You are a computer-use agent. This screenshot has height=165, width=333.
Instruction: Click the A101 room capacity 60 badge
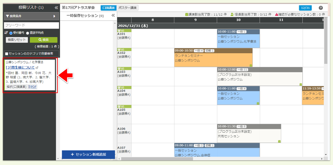coord(121,31)
